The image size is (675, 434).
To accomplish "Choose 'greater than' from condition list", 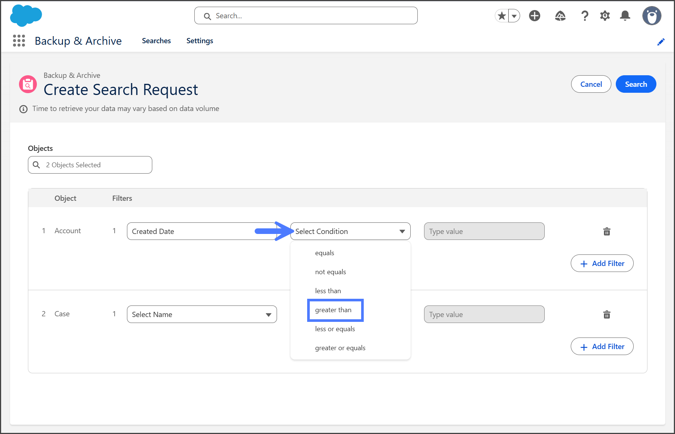I will click(333, 310).
